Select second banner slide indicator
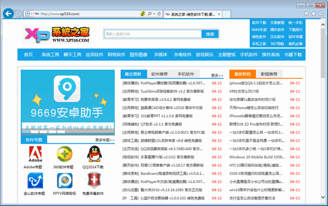The image size is (328, 206). [x=35, y=132]
